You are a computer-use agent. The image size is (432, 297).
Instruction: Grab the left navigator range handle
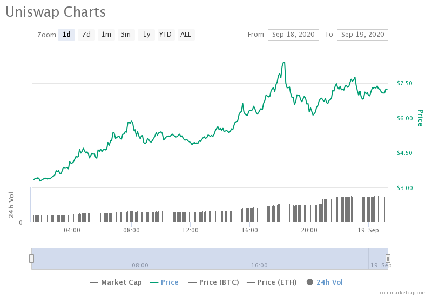(32, 259)
